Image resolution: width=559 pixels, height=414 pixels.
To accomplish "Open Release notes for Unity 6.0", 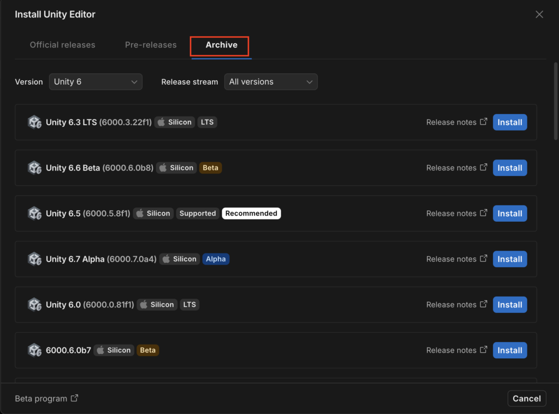I will click(x=457, y=305).
